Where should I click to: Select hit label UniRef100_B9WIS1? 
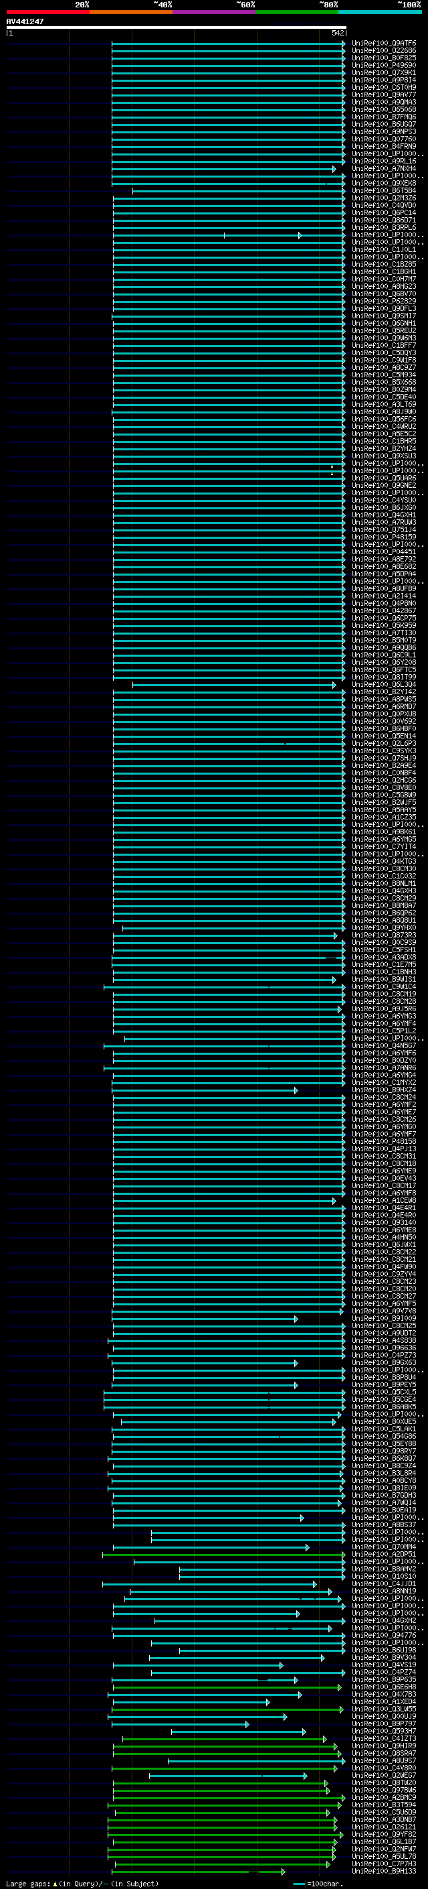coord(384,979)
